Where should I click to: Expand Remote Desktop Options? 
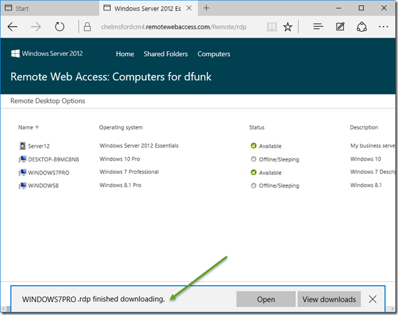(48, 101)
